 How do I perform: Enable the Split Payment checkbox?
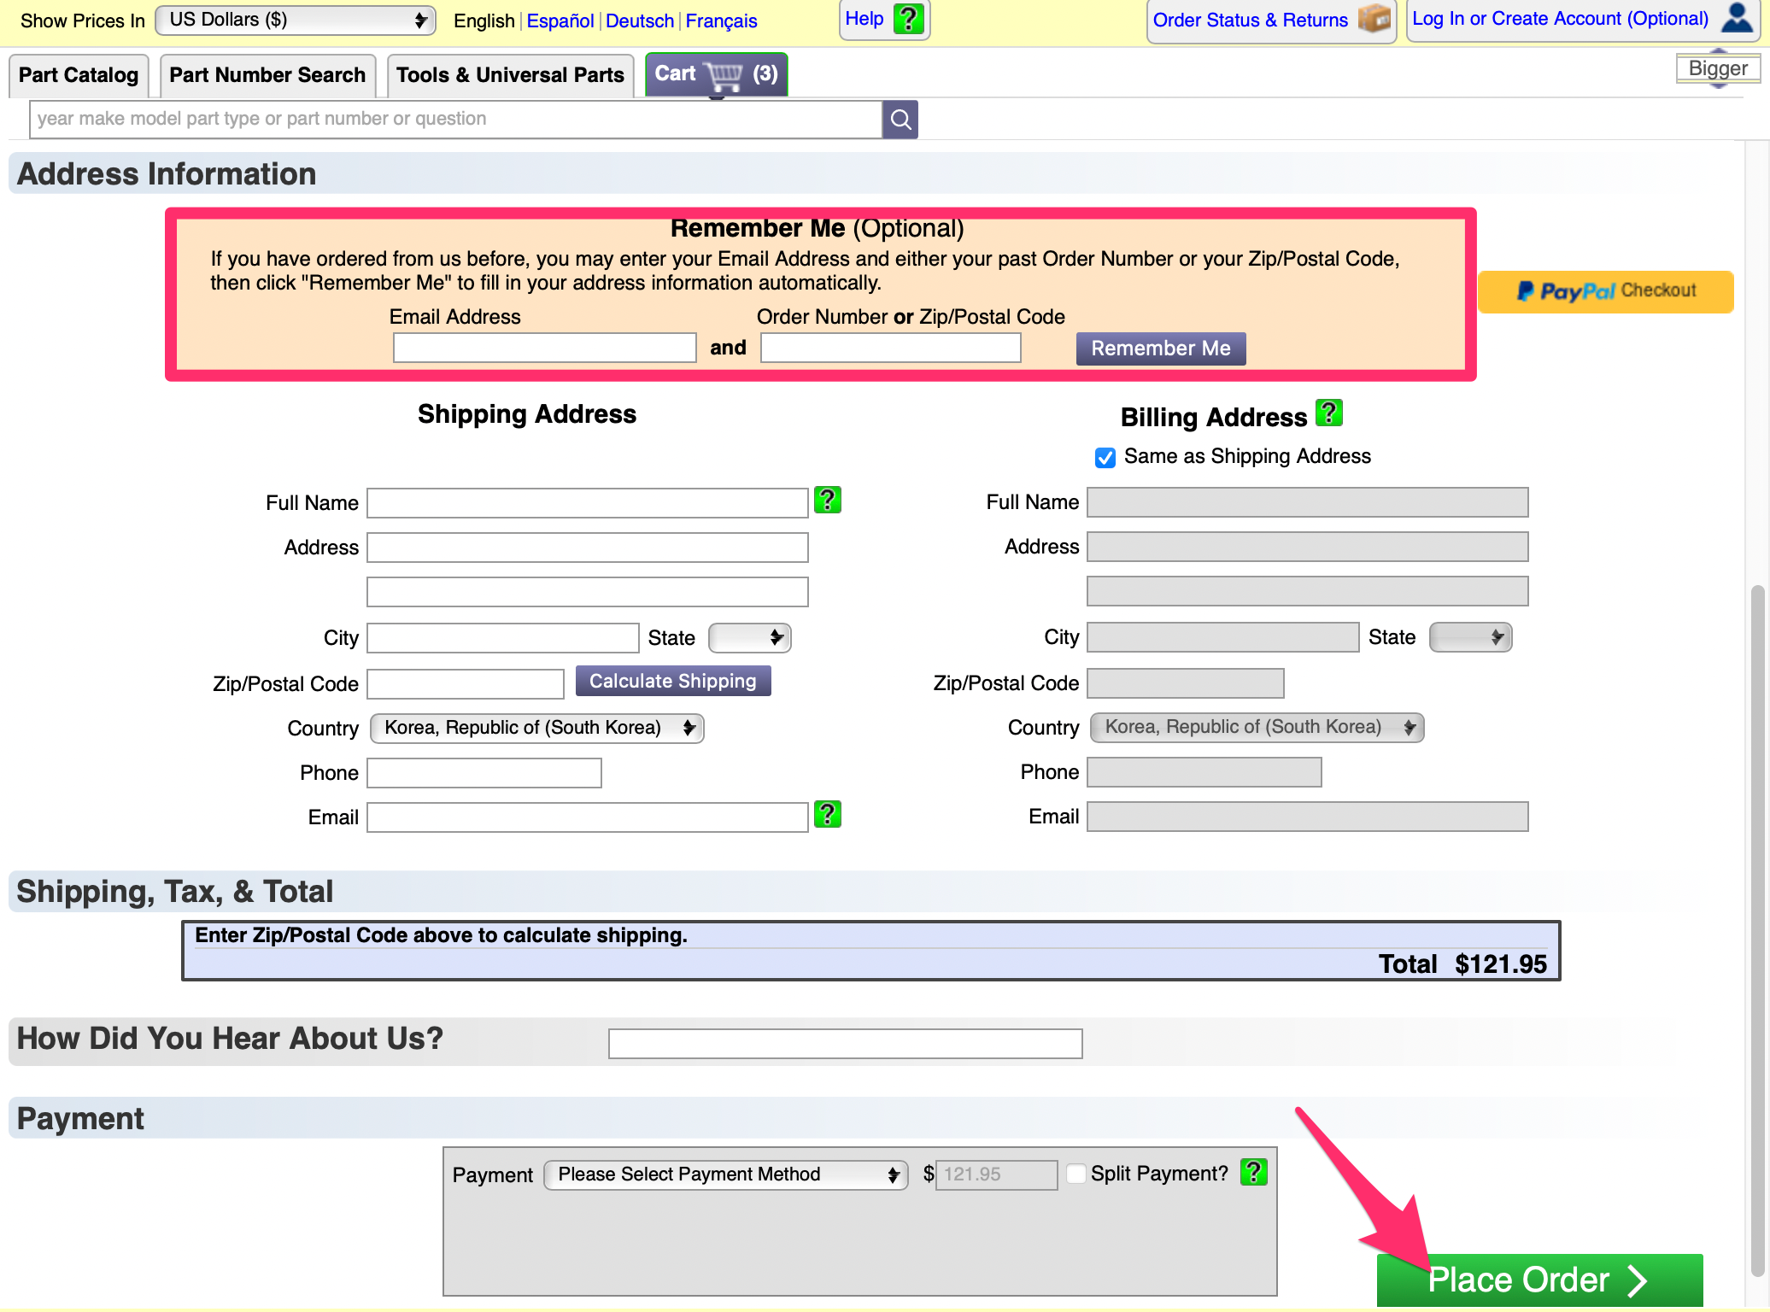coord(1075,1174)
